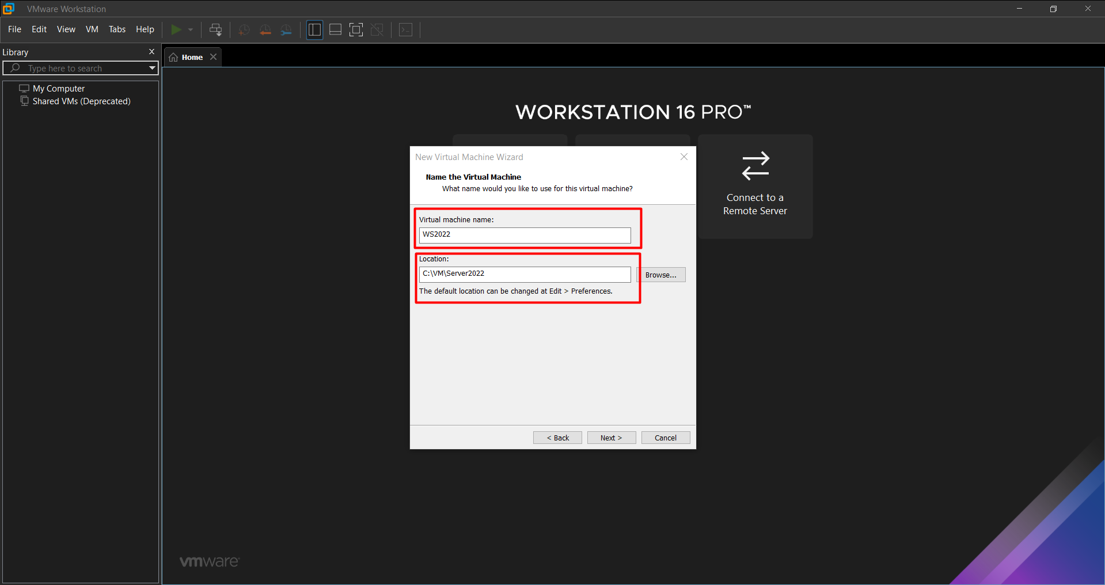Image resolution: width=1105 pixels, height=585 pixels.
Task: Click the Virtual machine name field
Action: tap(525, 235)
